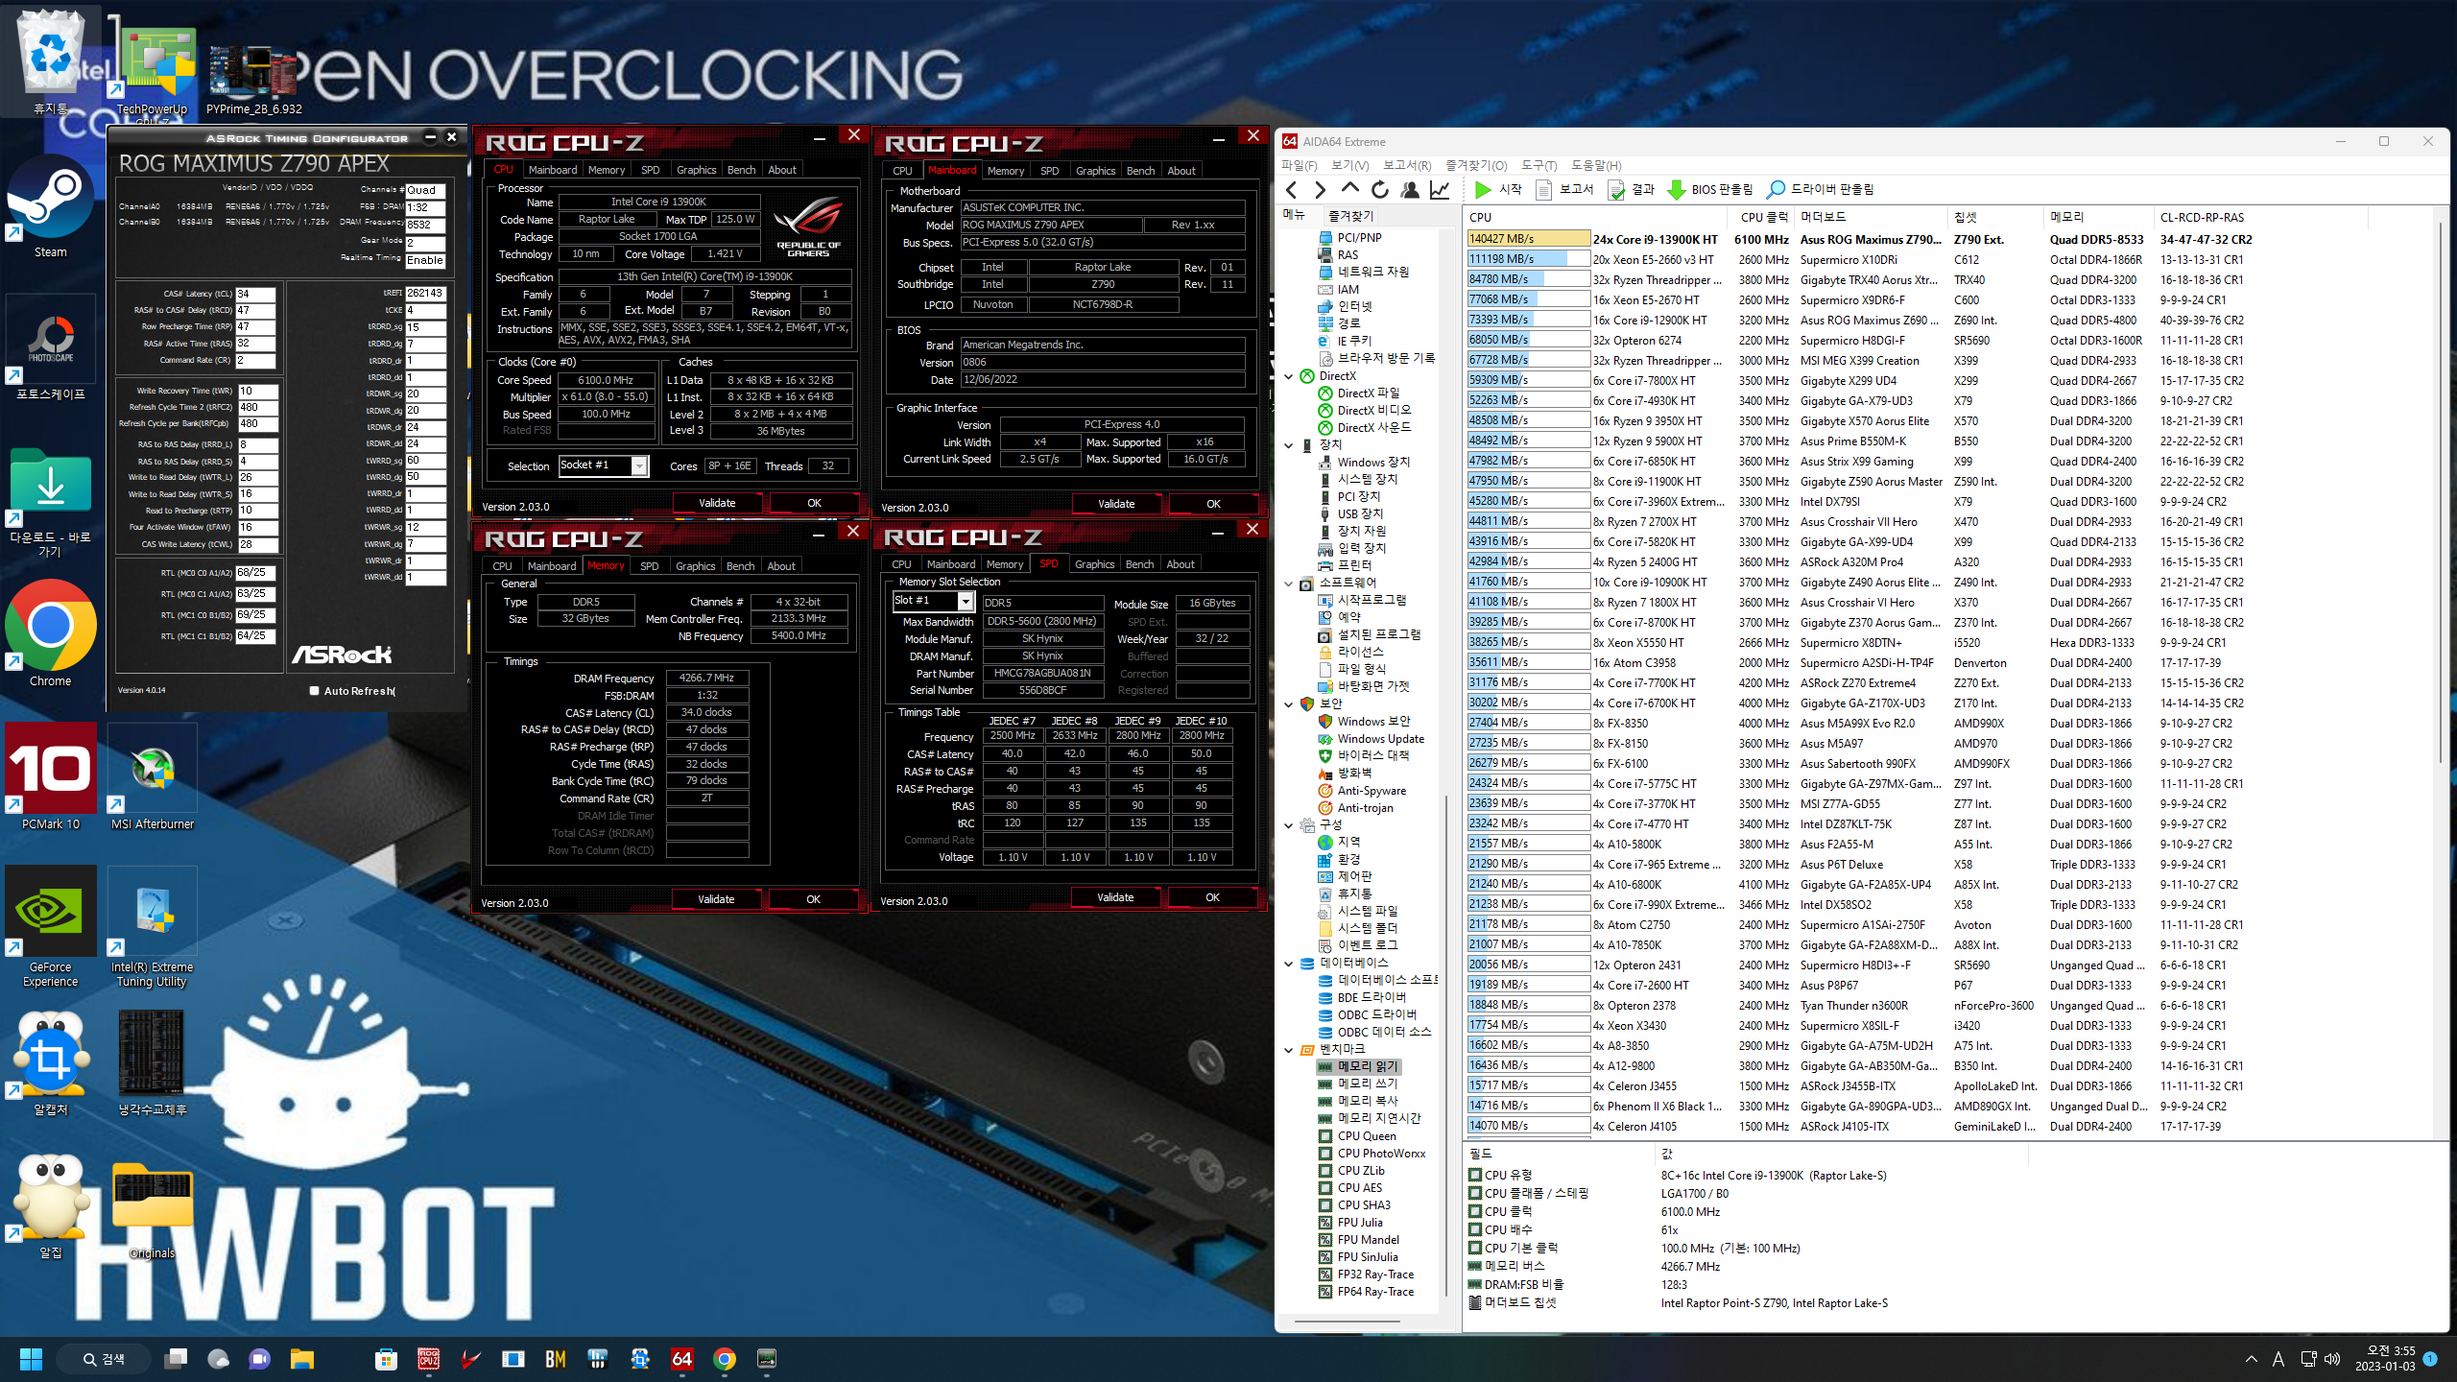Open the recycle bin 휴지통
The width and height of the screenshot is (2457, 1382).
coord(51,61)
